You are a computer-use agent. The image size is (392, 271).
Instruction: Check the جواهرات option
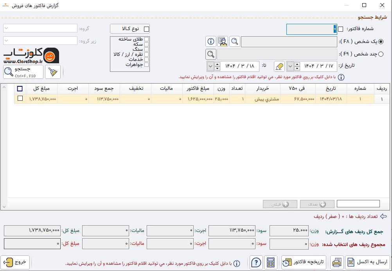click(x=146, y=65)
